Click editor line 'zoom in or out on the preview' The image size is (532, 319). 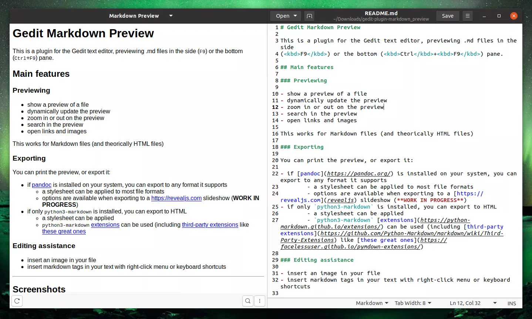pyautogui.click(x=336, y=107)
